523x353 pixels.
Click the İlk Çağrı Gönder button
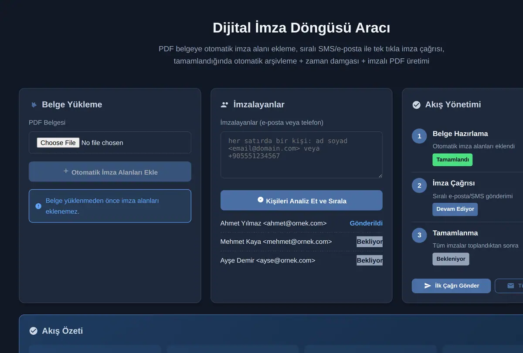(451, 286)
